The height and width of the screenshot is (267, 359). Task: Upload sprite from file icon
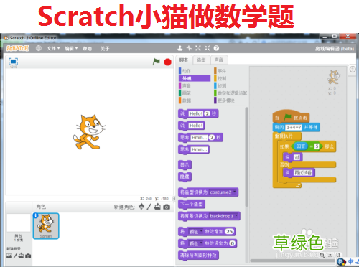coord(157,207)
